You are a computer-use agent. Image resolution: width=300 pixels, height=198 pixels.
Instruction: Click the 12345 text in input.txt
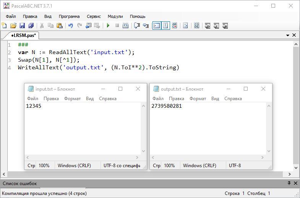[x=34, y=106]
